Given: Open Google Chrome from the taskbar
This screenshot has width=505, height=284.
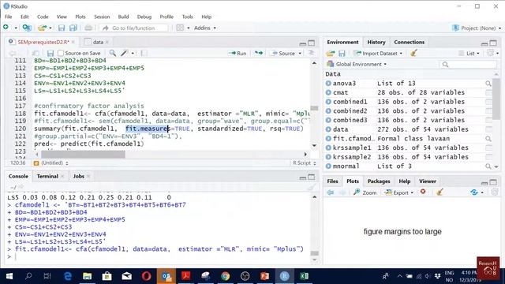Looking at the screenshot, I should click(226, 276).
